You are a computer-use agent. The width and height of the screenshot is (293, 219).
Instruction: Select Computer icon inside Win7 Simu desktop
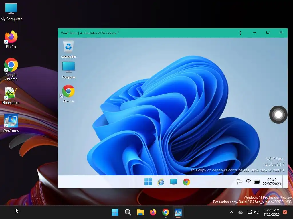(x=69, y=70)
